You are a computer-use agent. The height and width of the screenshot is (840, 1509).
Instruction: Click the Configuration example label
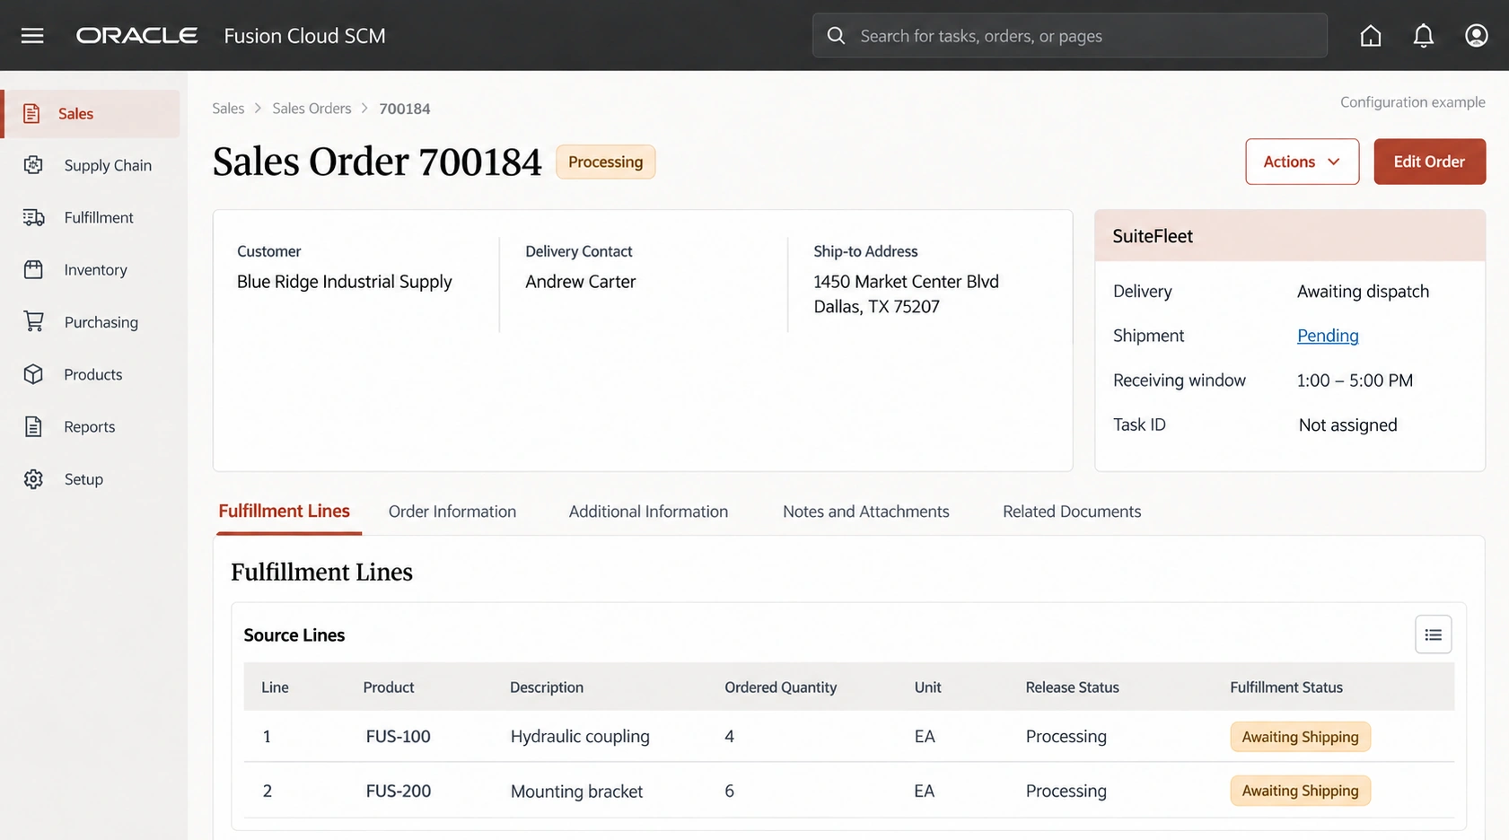click(1412, 102)
